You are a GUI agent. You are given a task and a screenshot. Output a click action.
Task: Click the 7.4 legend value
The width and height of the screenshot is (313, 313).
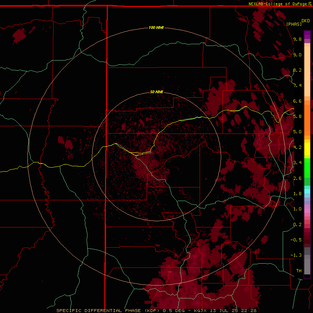[297, 86]
